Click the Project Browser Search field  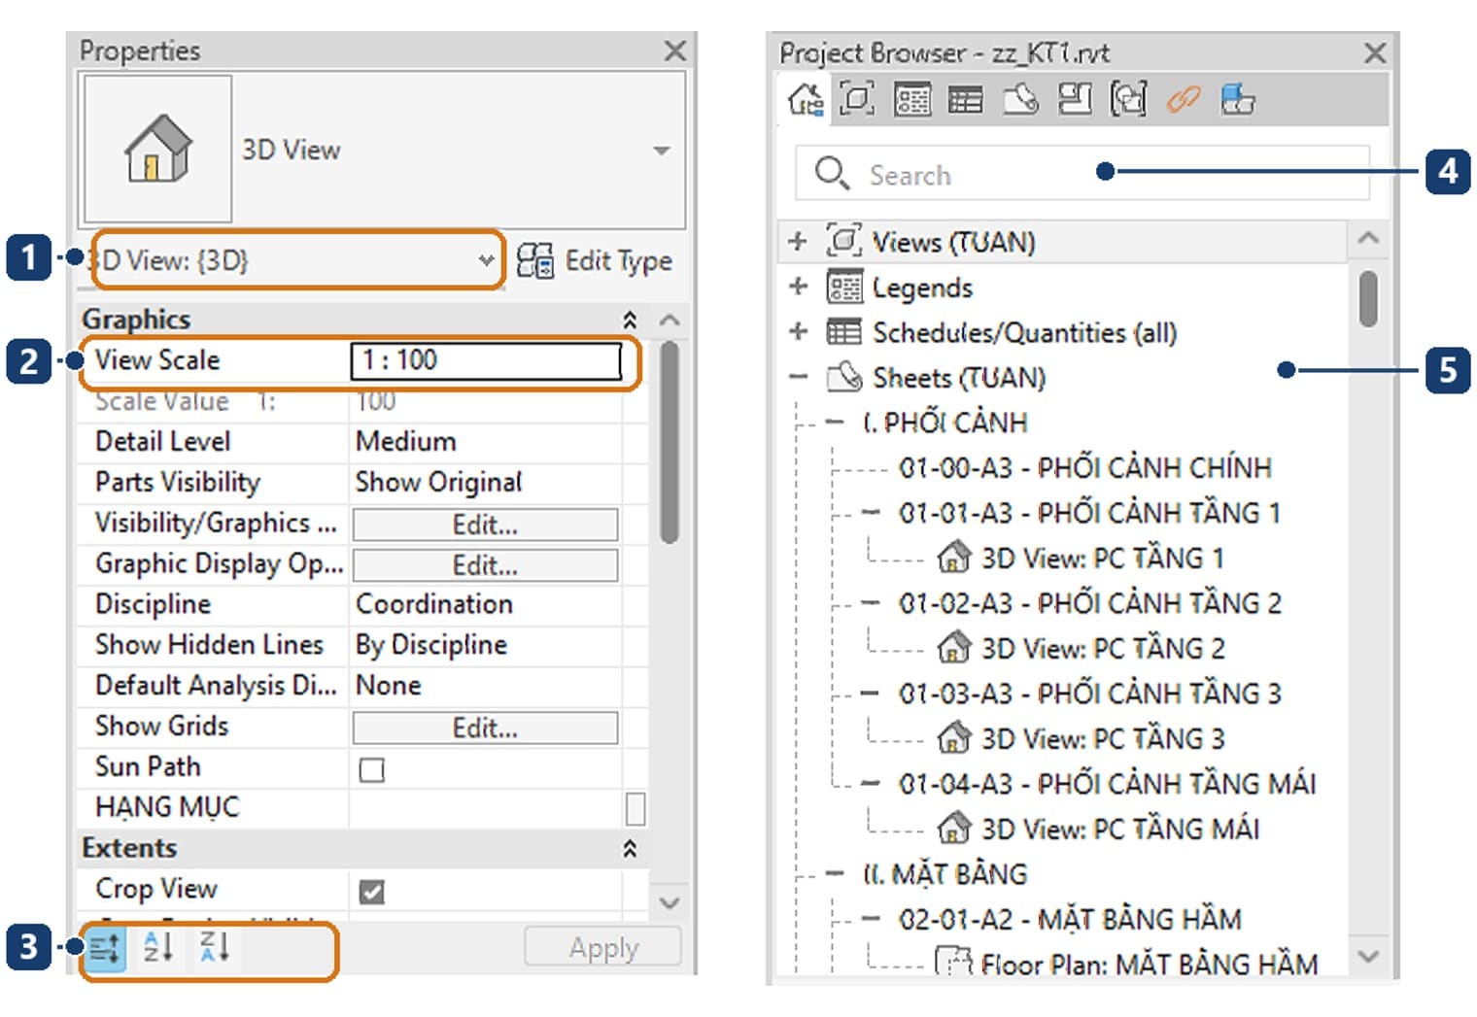pyautogui.click(x=1082, y=174)
